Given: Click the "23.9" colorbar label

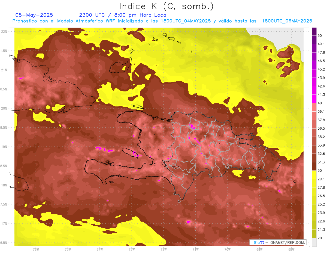Looking at the screenshot, I should coord(321,213).
